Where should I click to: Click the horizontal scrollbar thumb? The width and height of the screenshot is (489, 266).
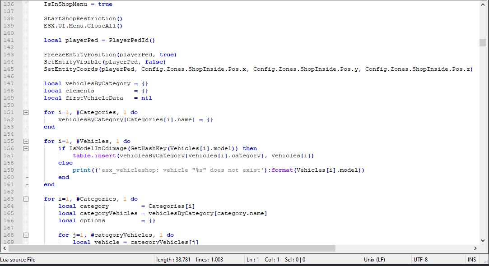pos(172,248)
